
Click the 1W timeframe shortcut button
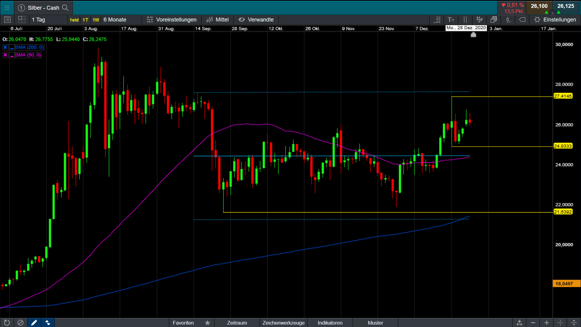[96, 20]
